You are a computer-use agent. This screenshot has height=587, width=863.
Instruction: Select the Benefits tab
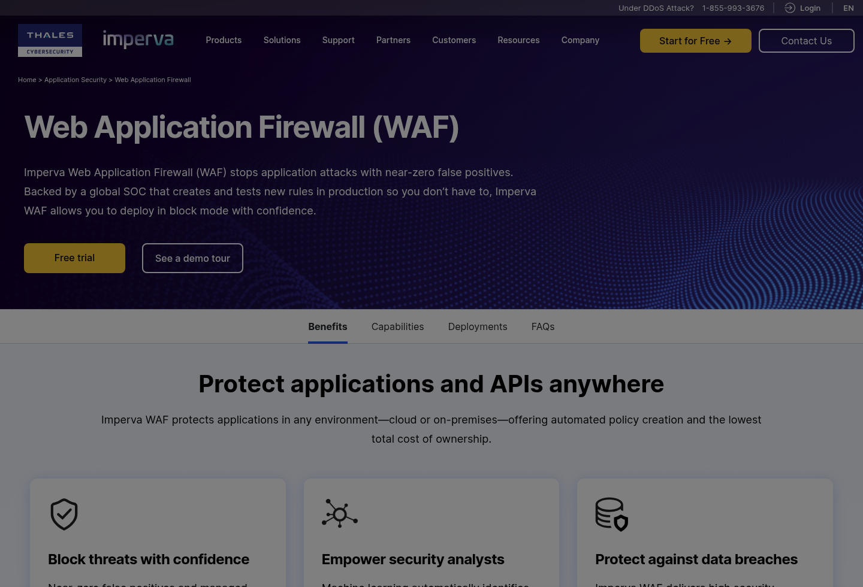tap(328, 326)
